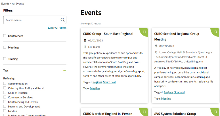Check the Accommodation tag
Image resolution: width=220 pixels, height=116 pixels.
click(5, 83)
